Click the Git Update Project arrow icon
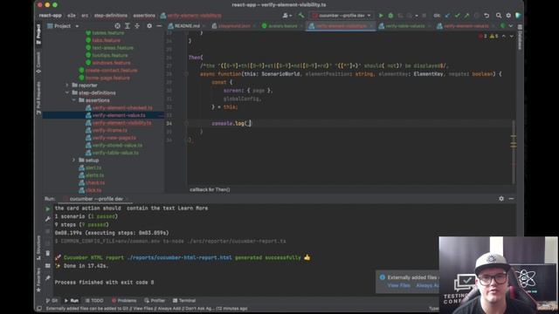 click(x=448, y=16)
